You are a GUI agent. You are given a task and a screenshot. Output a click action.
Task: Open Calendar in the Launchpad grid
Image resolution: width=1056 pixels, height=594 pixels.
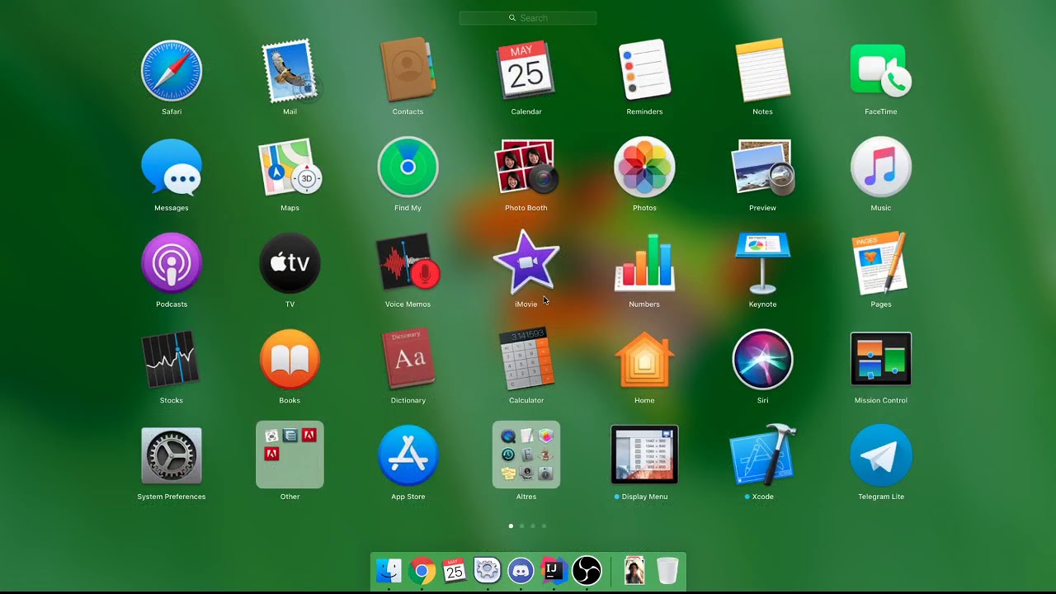(526, 71)
